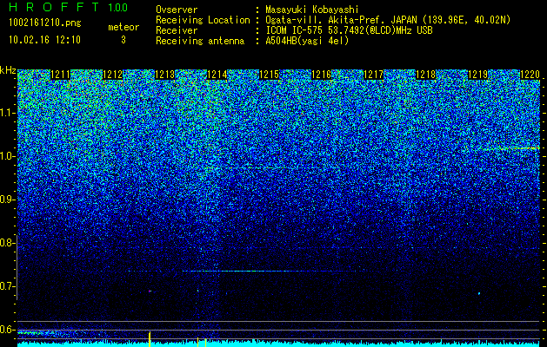Select observer name Masayuki Kobayashi

click(x=312, y=10)
